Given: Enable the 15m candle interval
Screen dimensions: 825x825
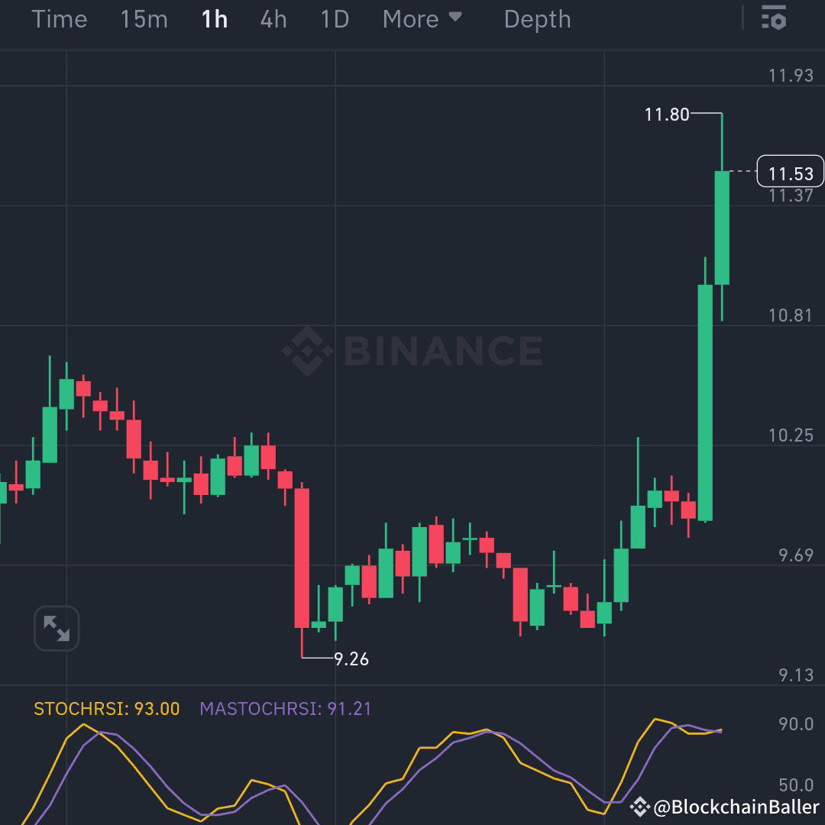Looking at the screenshot, I should tap(144, 19).
